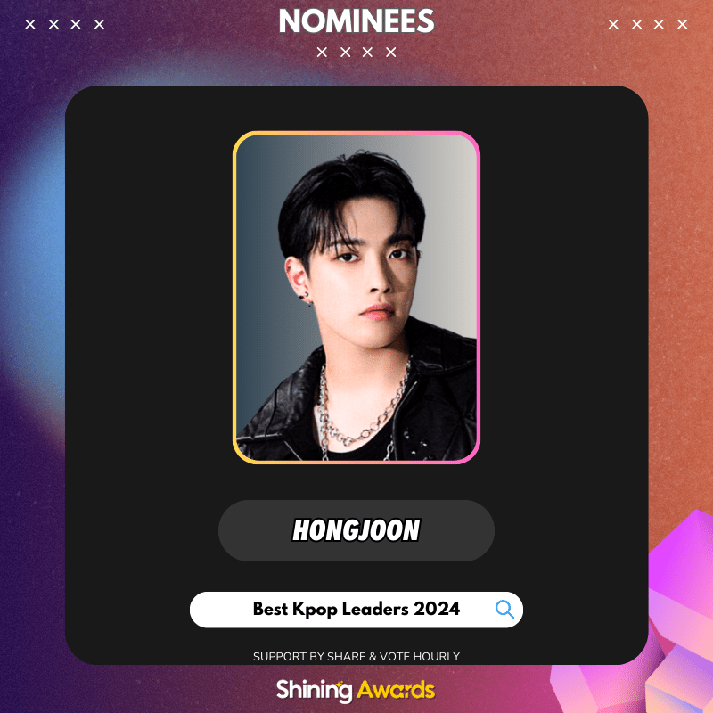Screen dimensions: 713x713
Task: Click the white Shining word in the logo
Action: (315, 690)
